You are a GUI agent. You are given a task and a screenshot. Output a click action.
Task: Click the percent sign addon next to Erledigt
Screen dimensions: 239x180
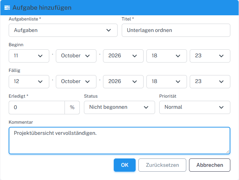72,107
